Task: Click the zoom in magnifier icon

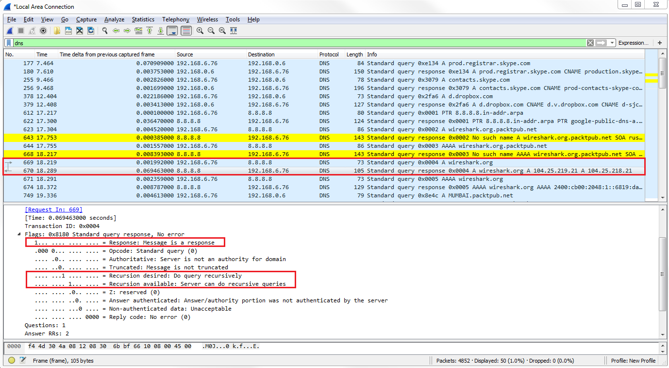Action: pyautogui.click(x=200, y=31)
